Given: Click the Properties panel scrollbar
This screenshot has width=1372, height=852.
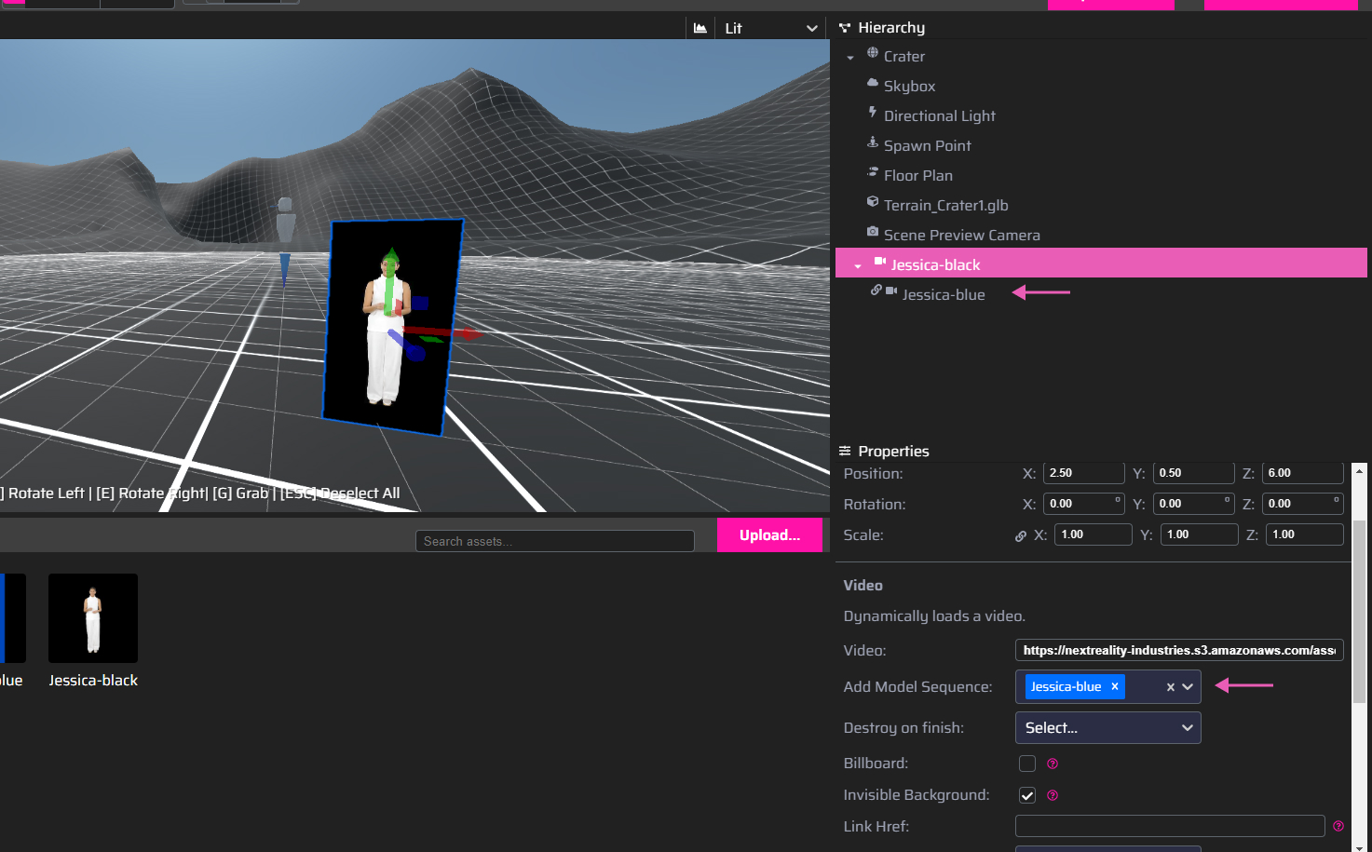Looking at the screenshot, I should coord(1359,610).
